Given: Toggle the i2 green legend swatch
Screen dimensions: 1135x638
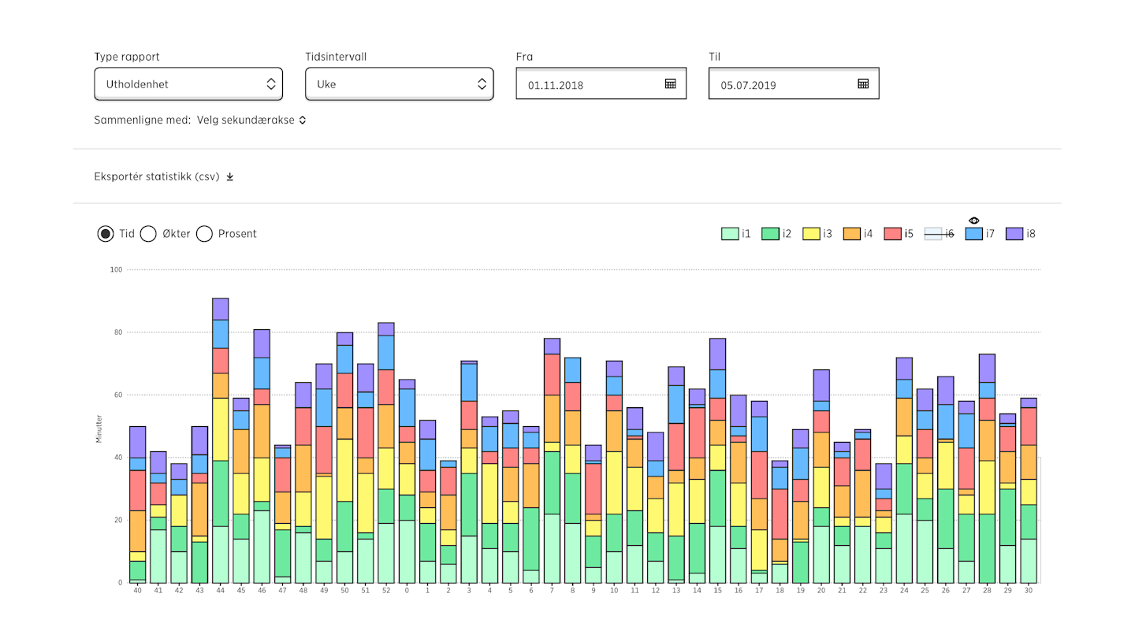Looking at the screenshot, I should (x=770, y=234).
